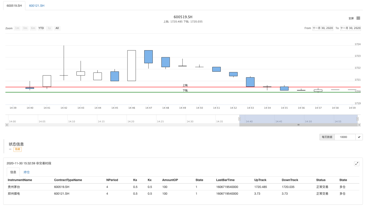Grab the navigator left range handle
This screenshot has width=365, height=207.
[239, 119]
